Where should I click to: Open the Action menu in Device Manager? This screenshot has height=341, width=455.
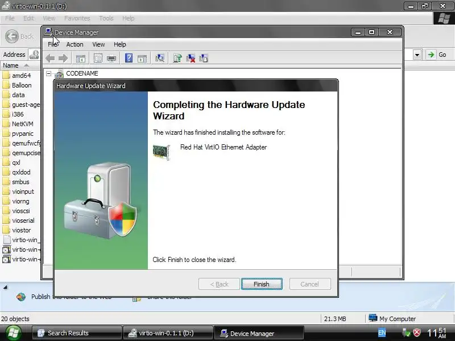tap(75, 44)
